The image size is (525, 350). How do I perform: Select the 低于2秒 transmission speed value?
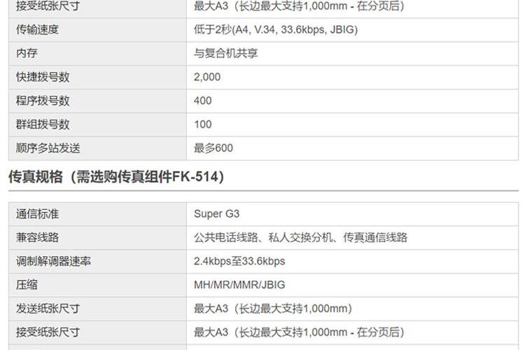pyautogui.click(x=276, y=30)
